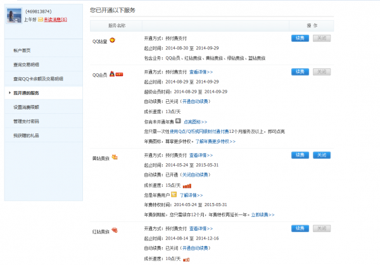Click the 包含业务 line listing included services
Screen dimensions: 380x265
click(x=205, y=58)
